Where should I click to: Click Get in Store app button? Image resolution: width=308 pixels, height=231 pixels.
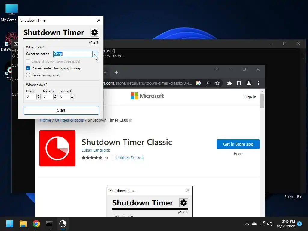click(238, 144)
